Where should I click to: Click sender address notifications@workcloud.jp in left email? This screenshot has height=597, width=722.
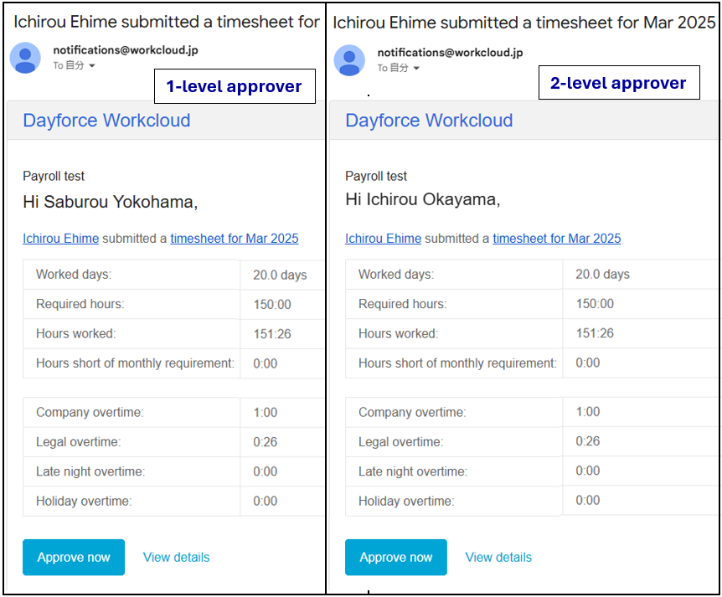click(x=126, y=49)
